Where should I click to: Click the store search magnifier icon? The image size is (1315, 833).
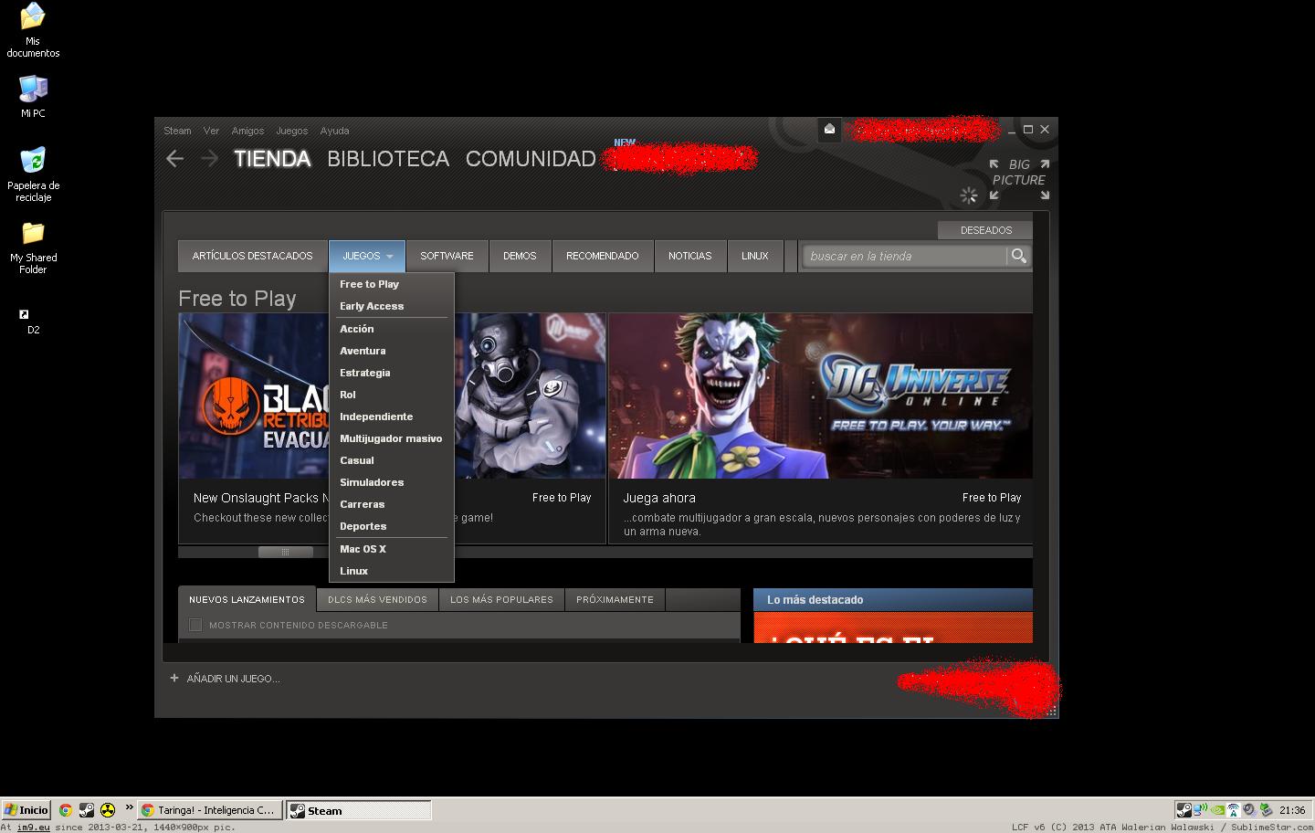[x=1019, y=257]
